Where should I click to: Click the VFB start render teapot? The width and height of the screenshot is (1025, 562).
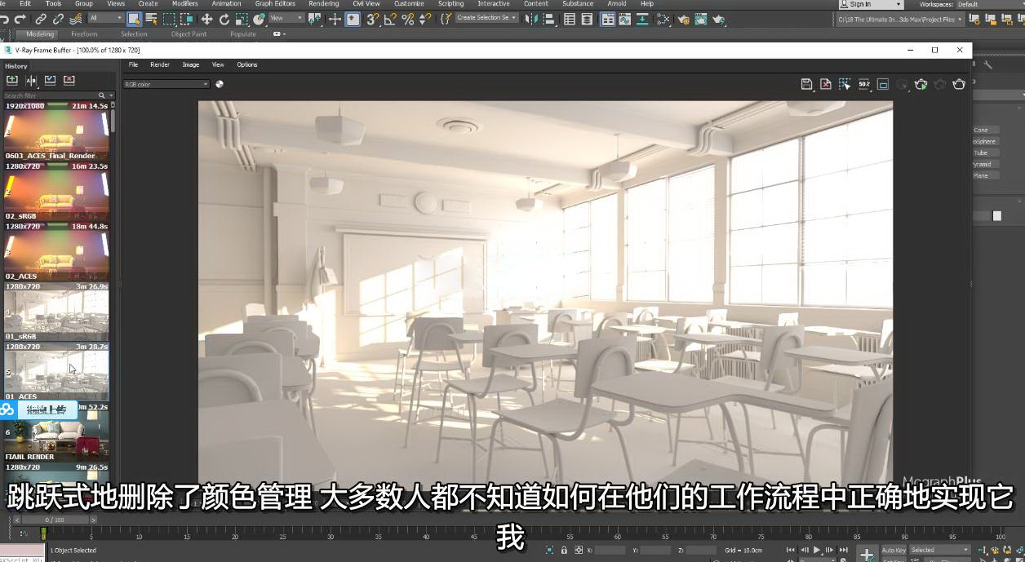(x=921, y=84)
